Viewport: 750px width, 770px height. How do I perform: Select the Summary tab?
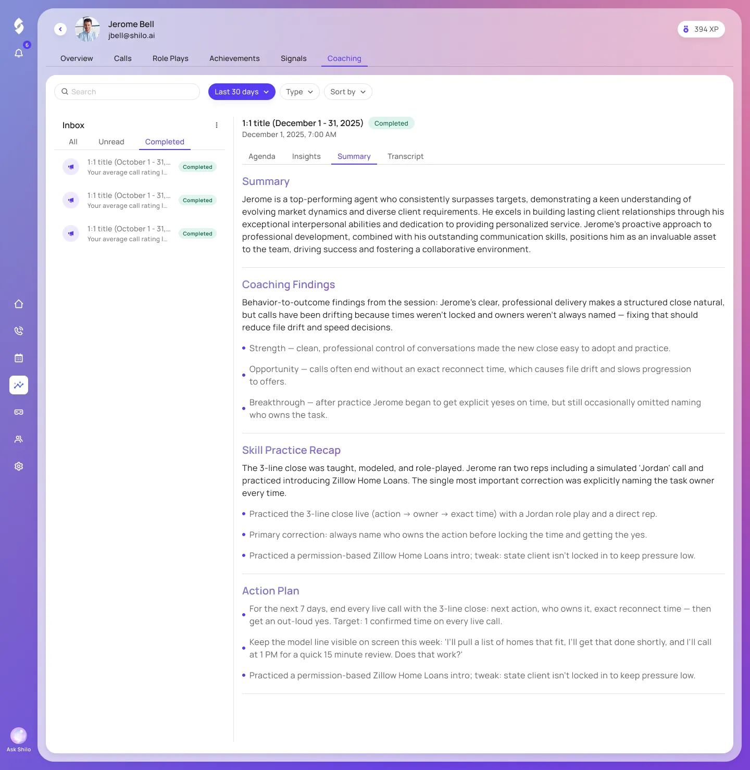[x=354, y=156]
